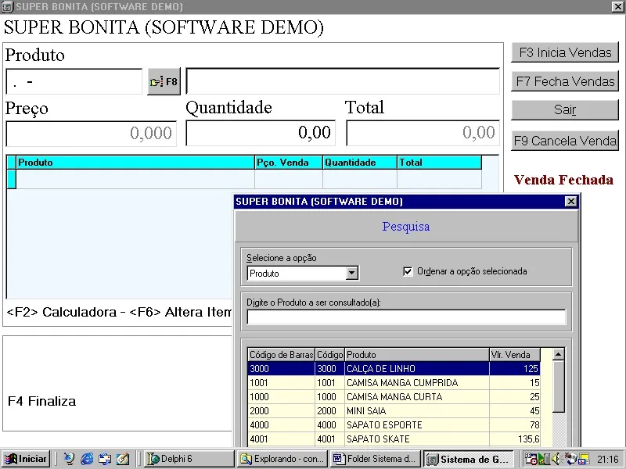626x469 pixels.
Task: Select the SAPATO ESPORTE product row
Action: (x=394, y=424)
